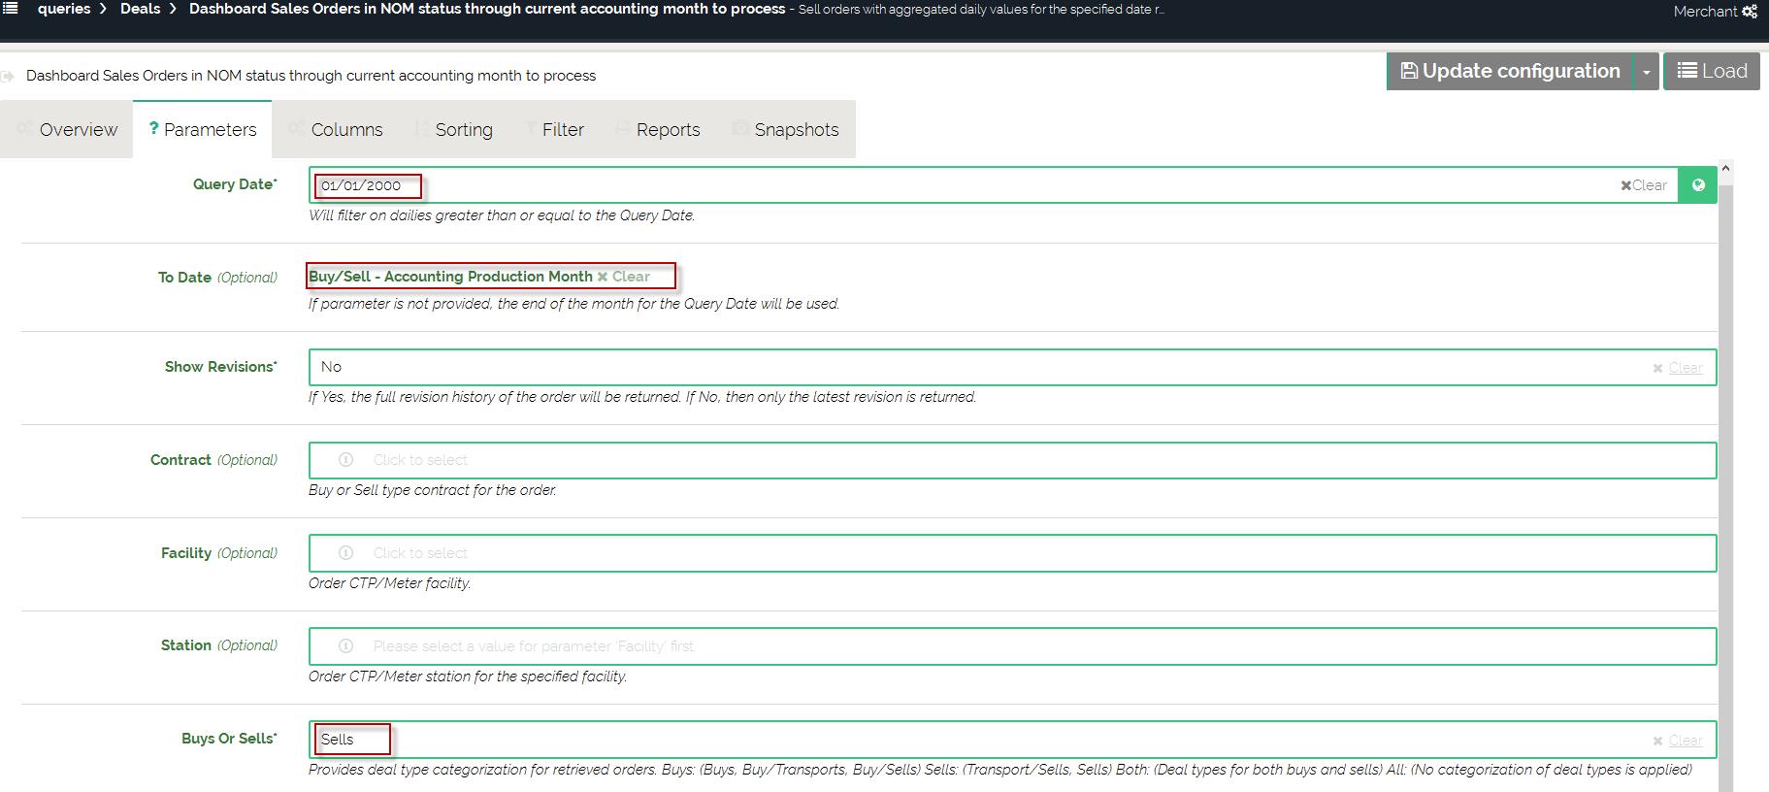1769x792 pixels.
Task: Click the info icon in Station field
Action: (345, 646)
